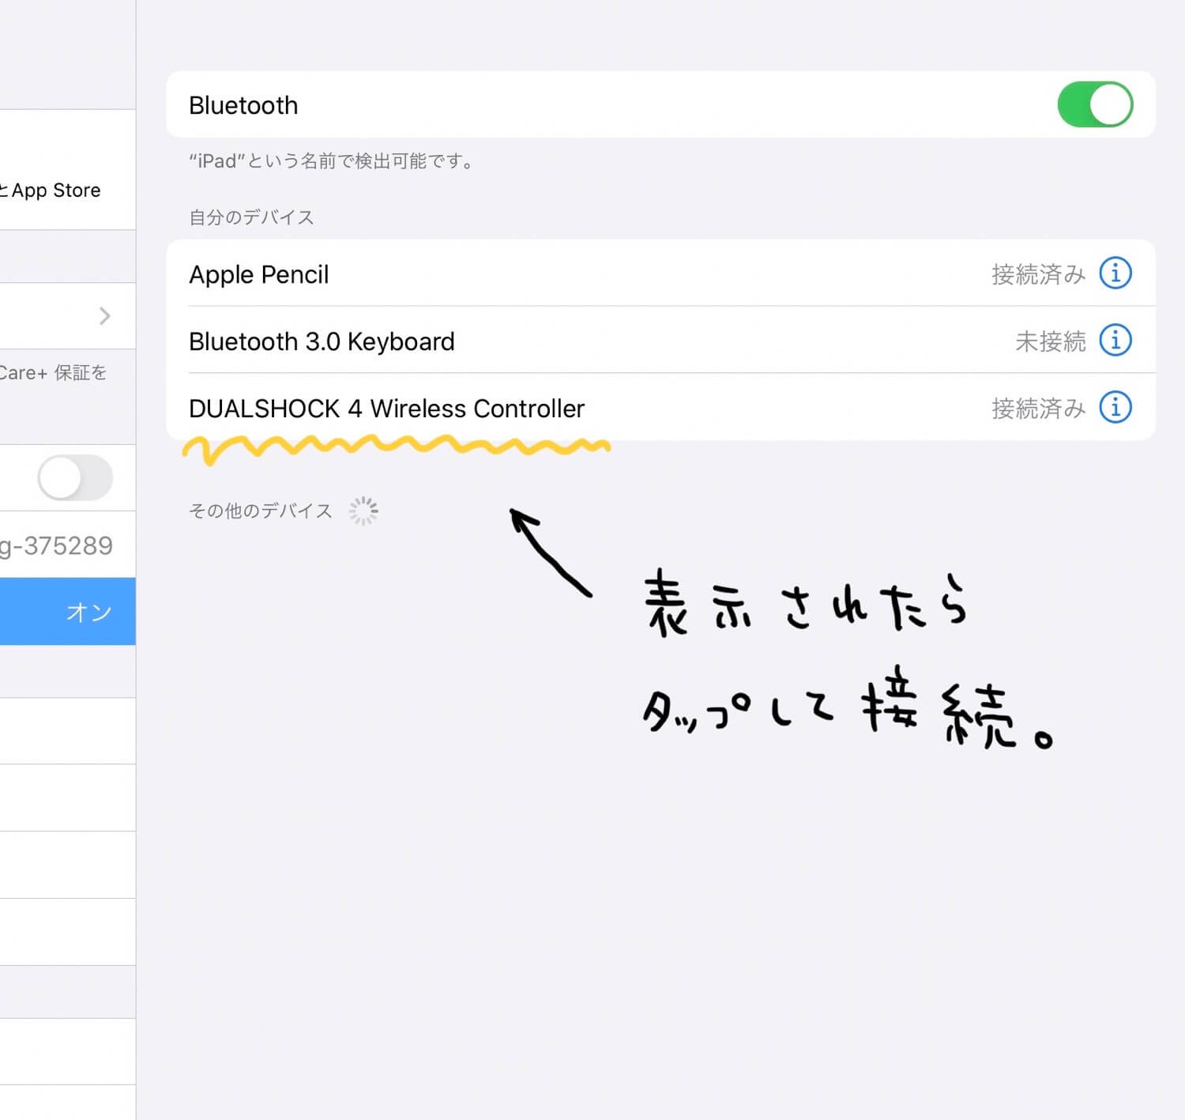
Task: Open info for Bluetooth 3.0 Keyboard
Action: 1115,341
